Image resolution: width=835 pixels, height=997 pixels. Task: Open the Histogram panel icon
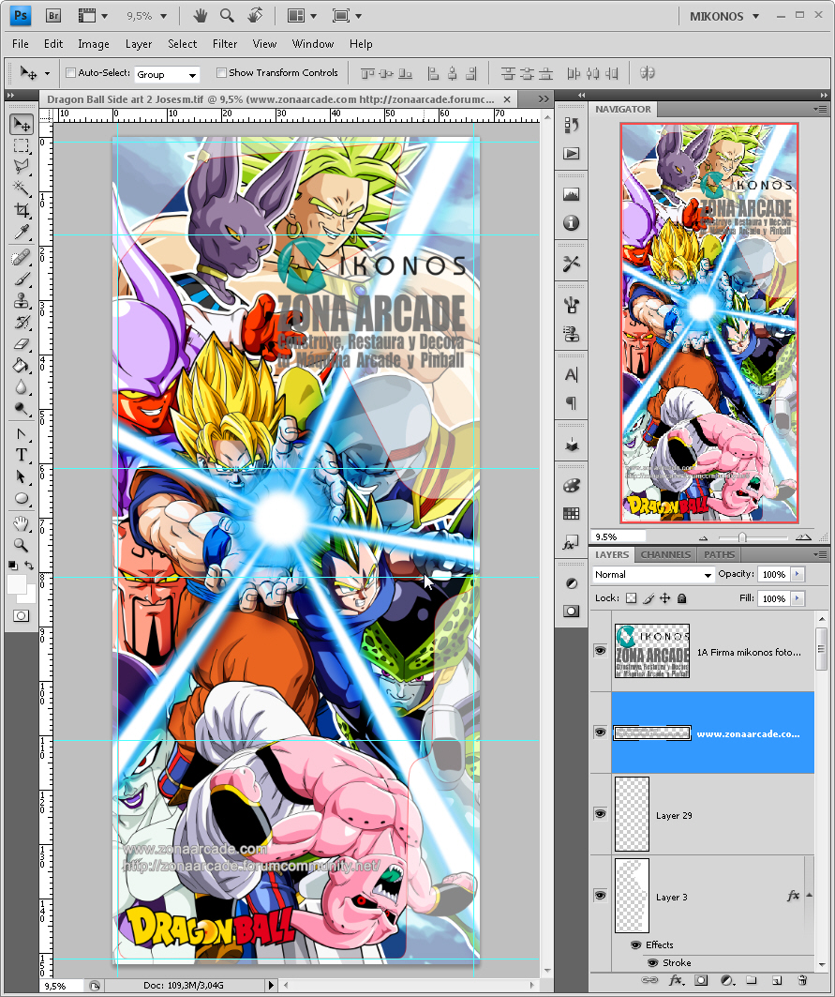click(572, 194)
